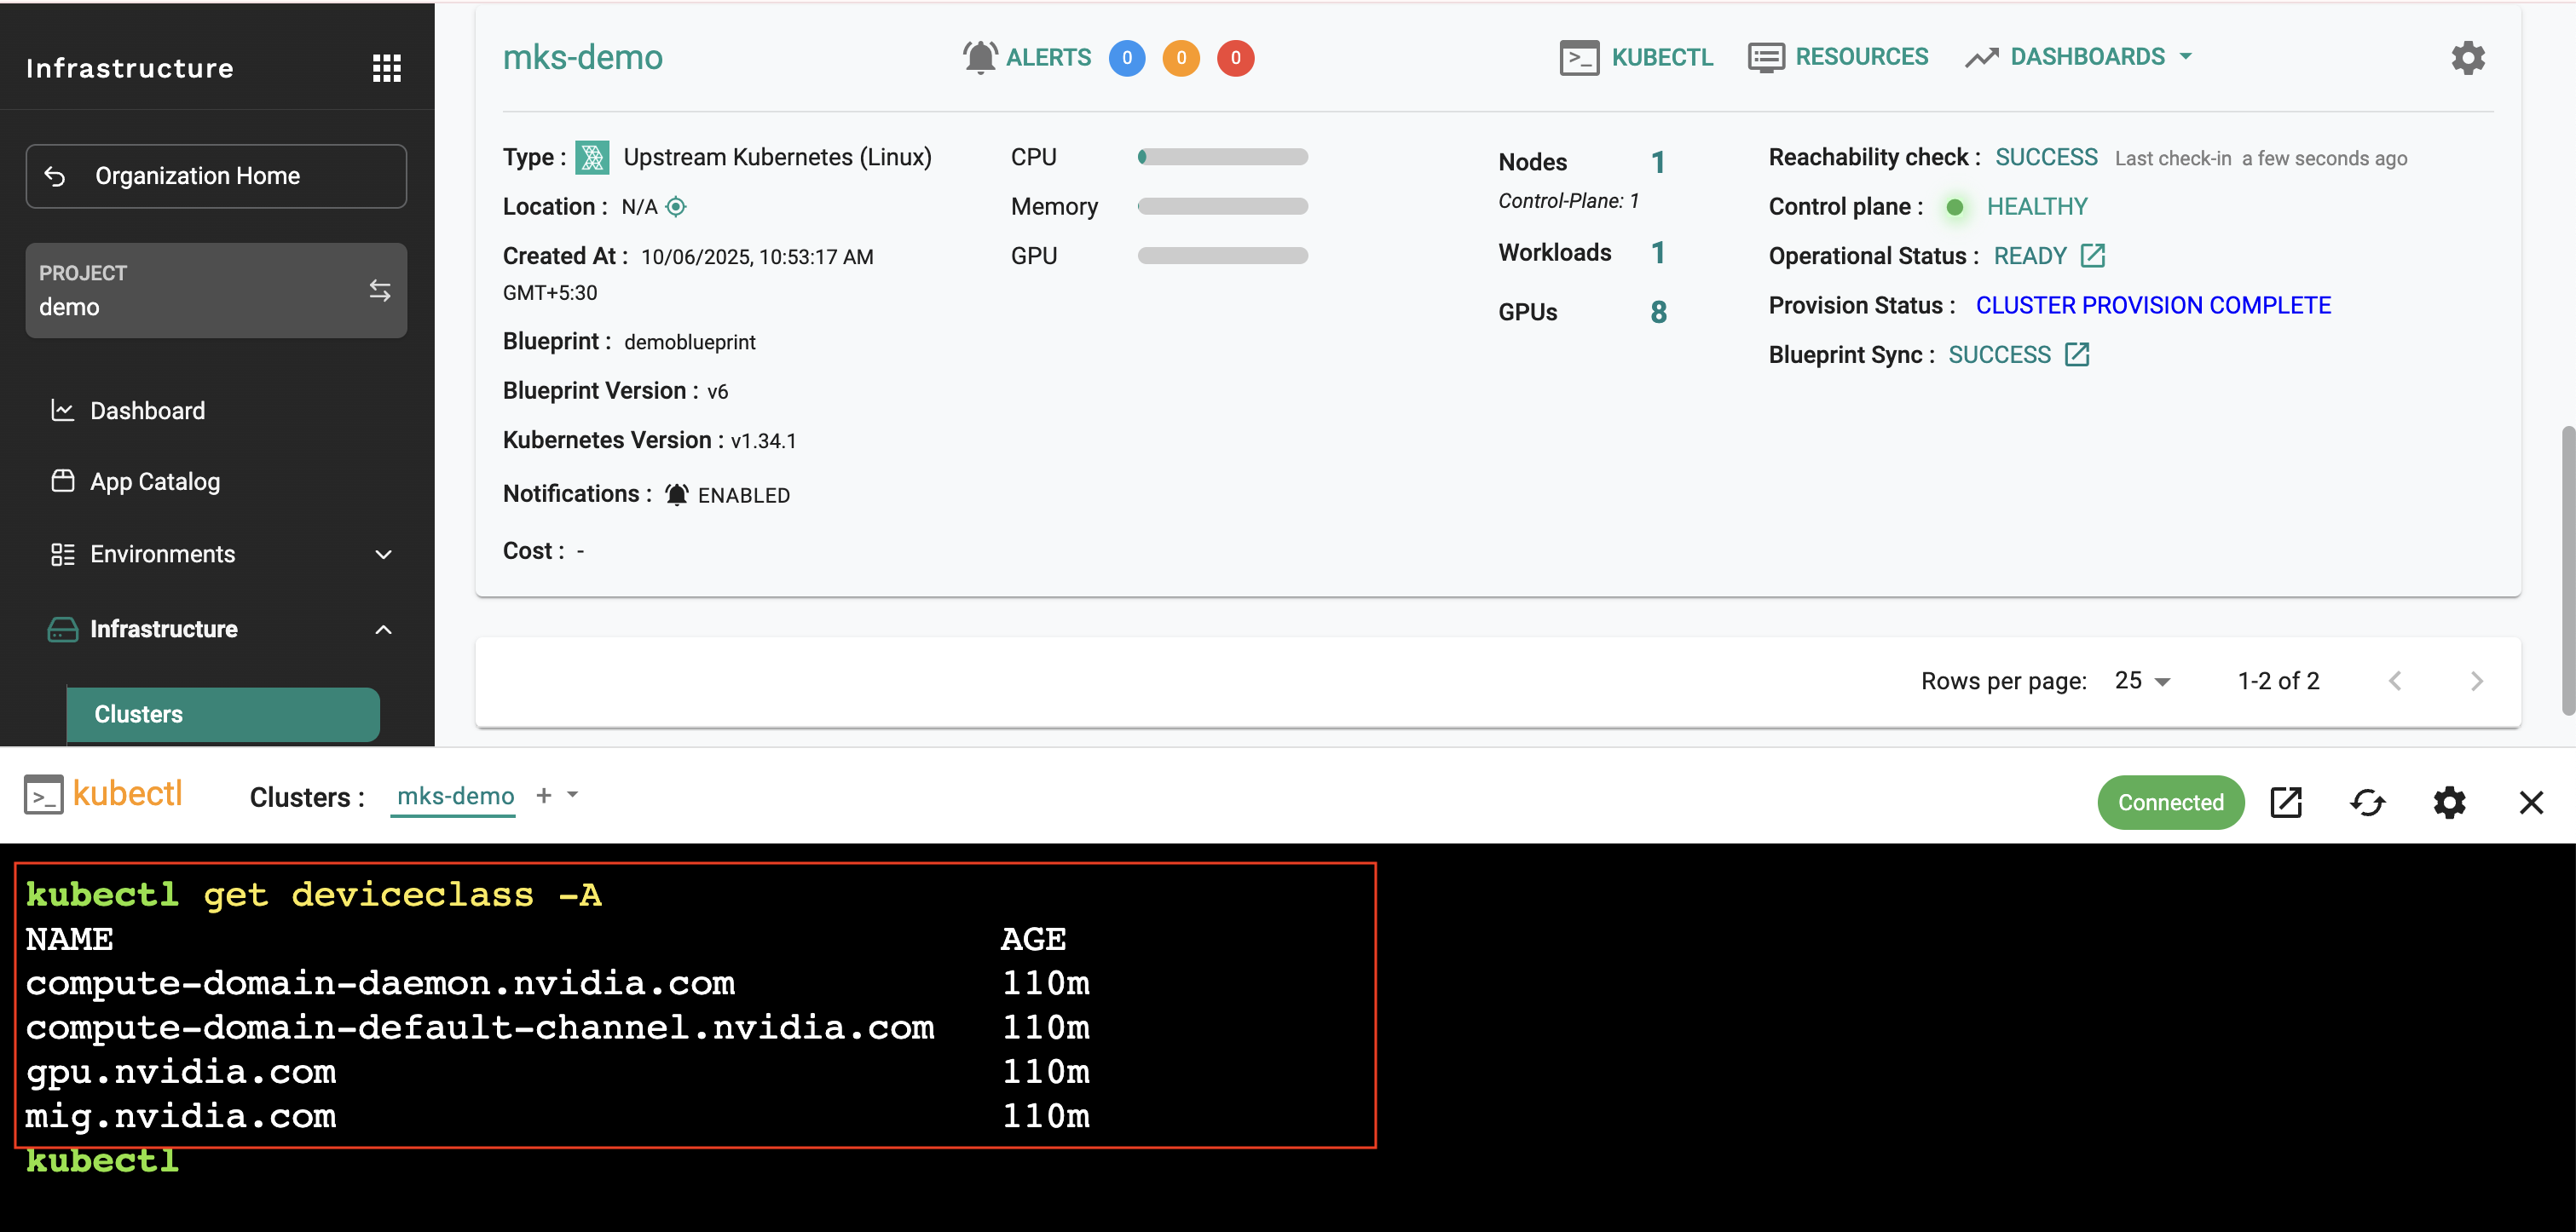Screen dimensions: 2576x1232
Task: Switch project using the demo project swap icon
Action: coord(379,291)
